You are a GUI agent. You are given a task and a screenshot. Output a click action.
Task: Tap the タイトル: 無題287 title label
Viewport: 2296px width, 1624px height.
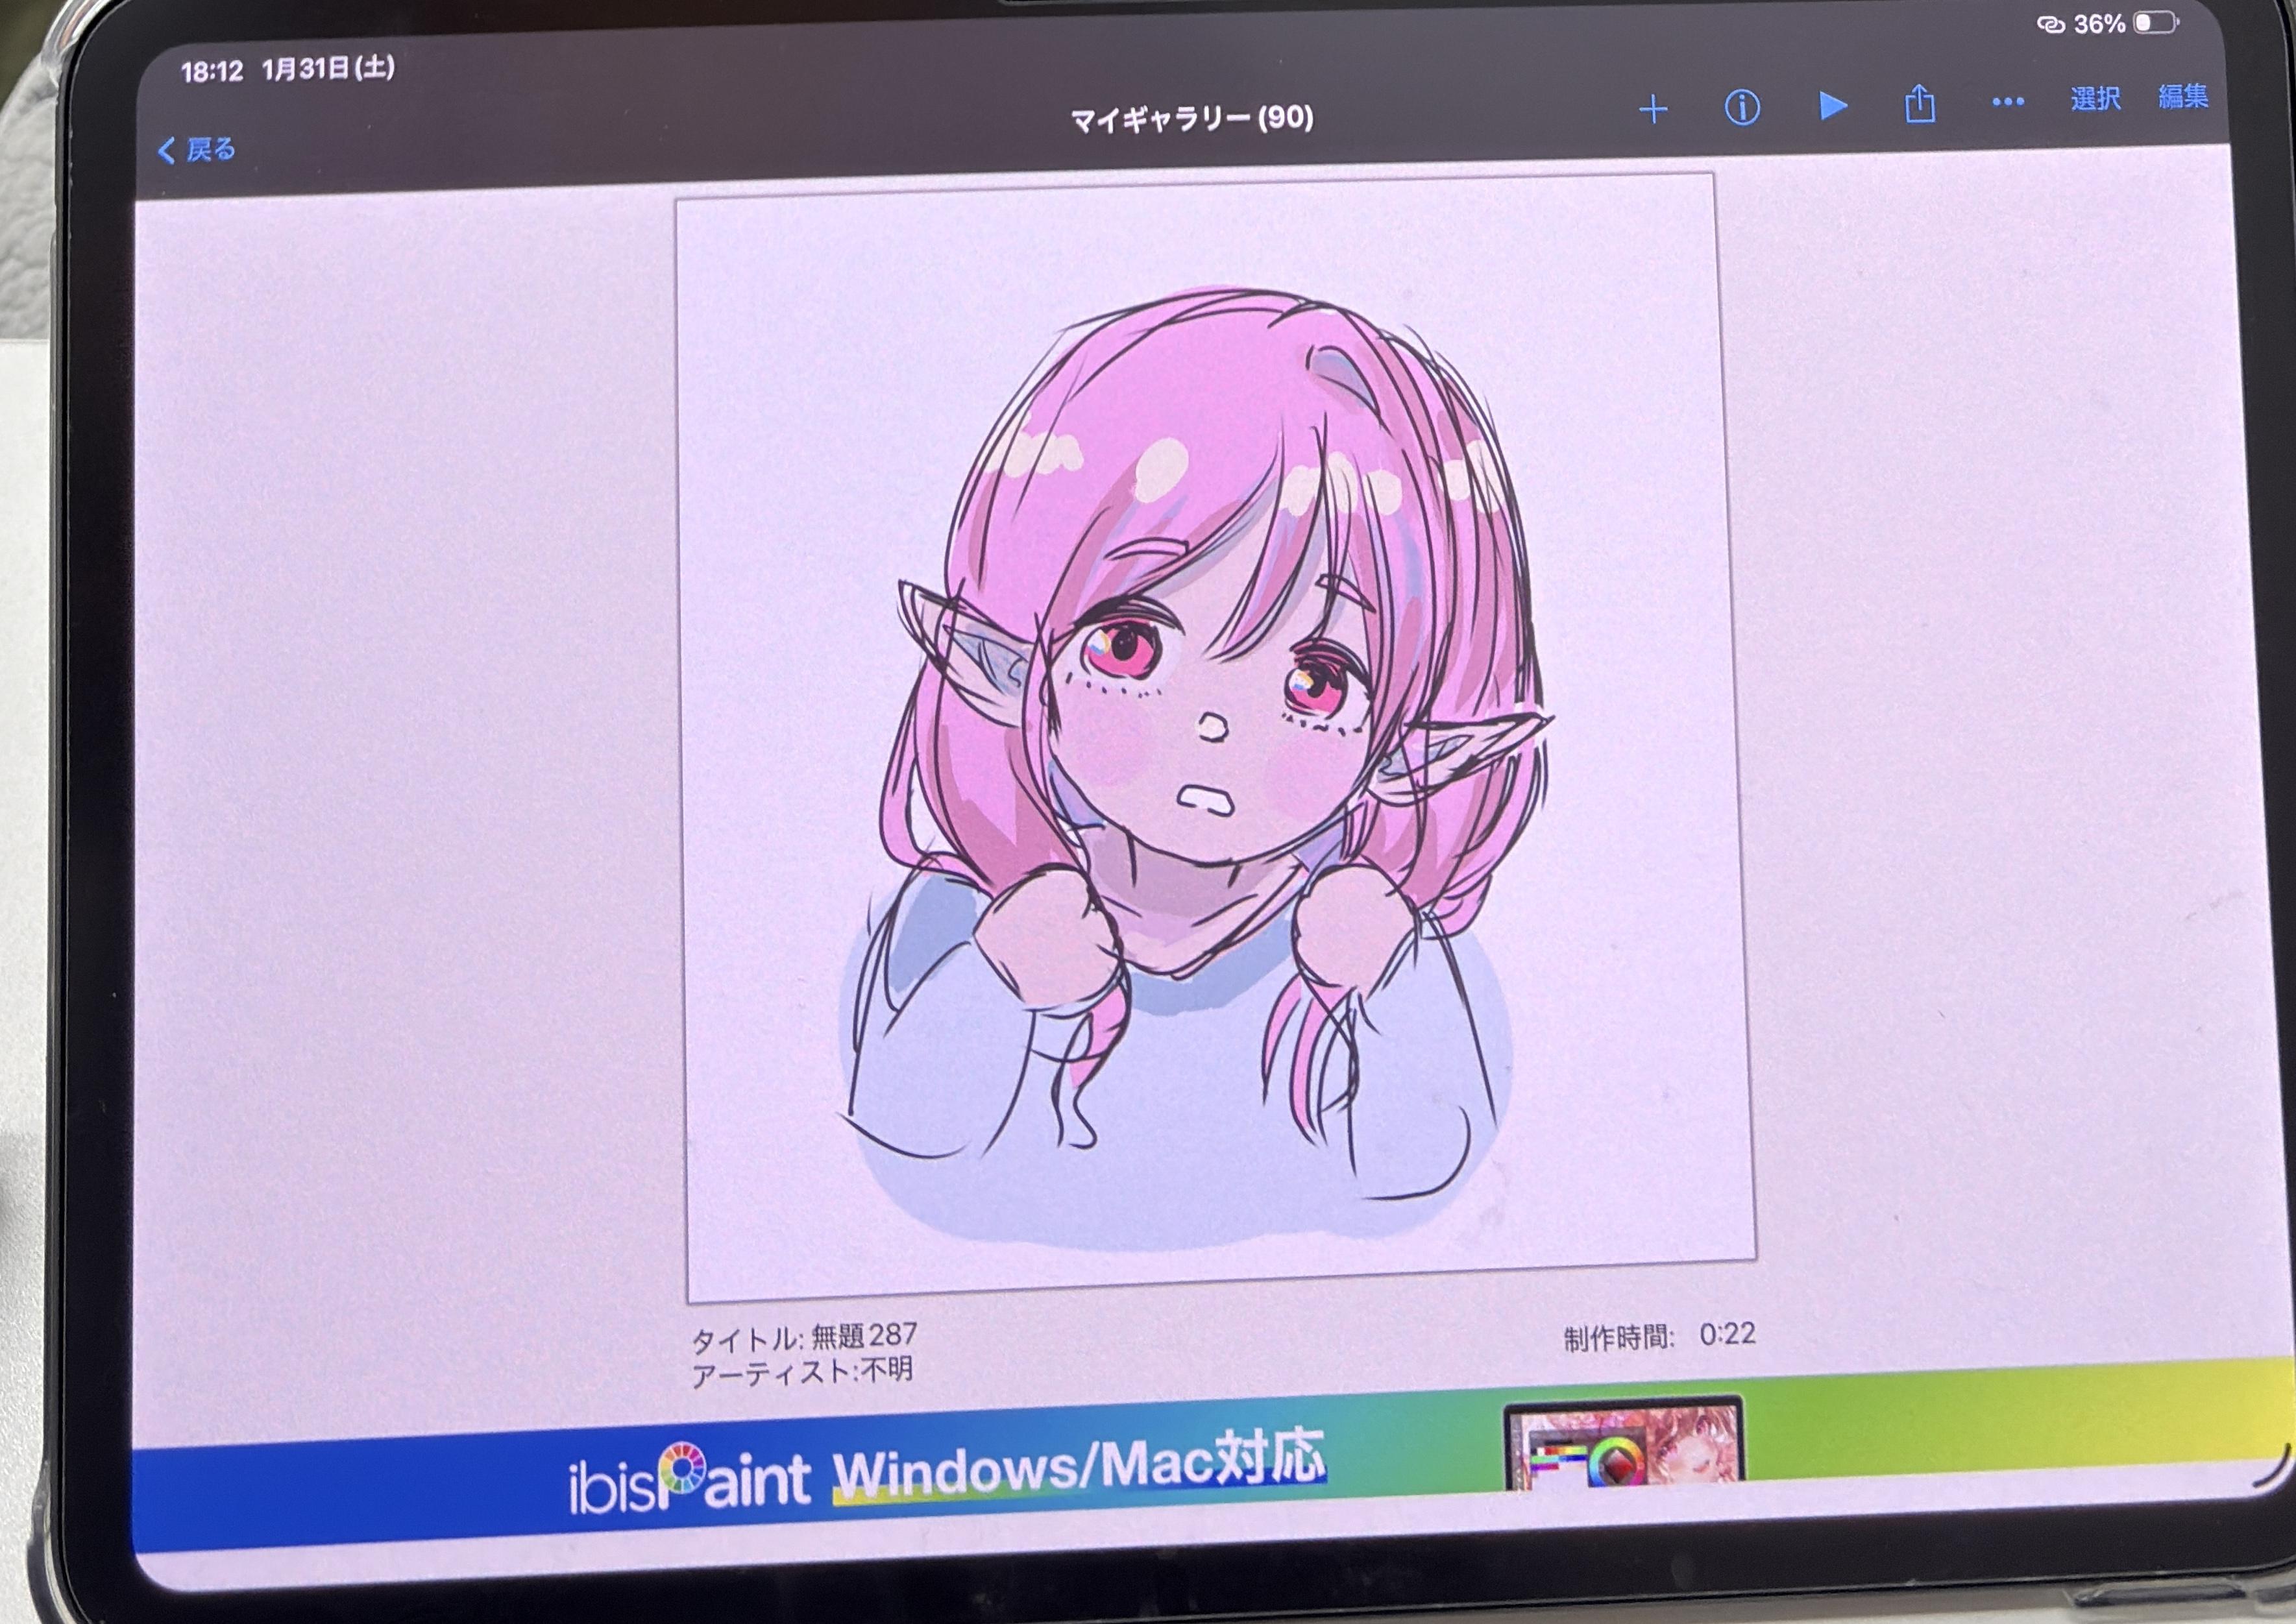click(804, 1336)
